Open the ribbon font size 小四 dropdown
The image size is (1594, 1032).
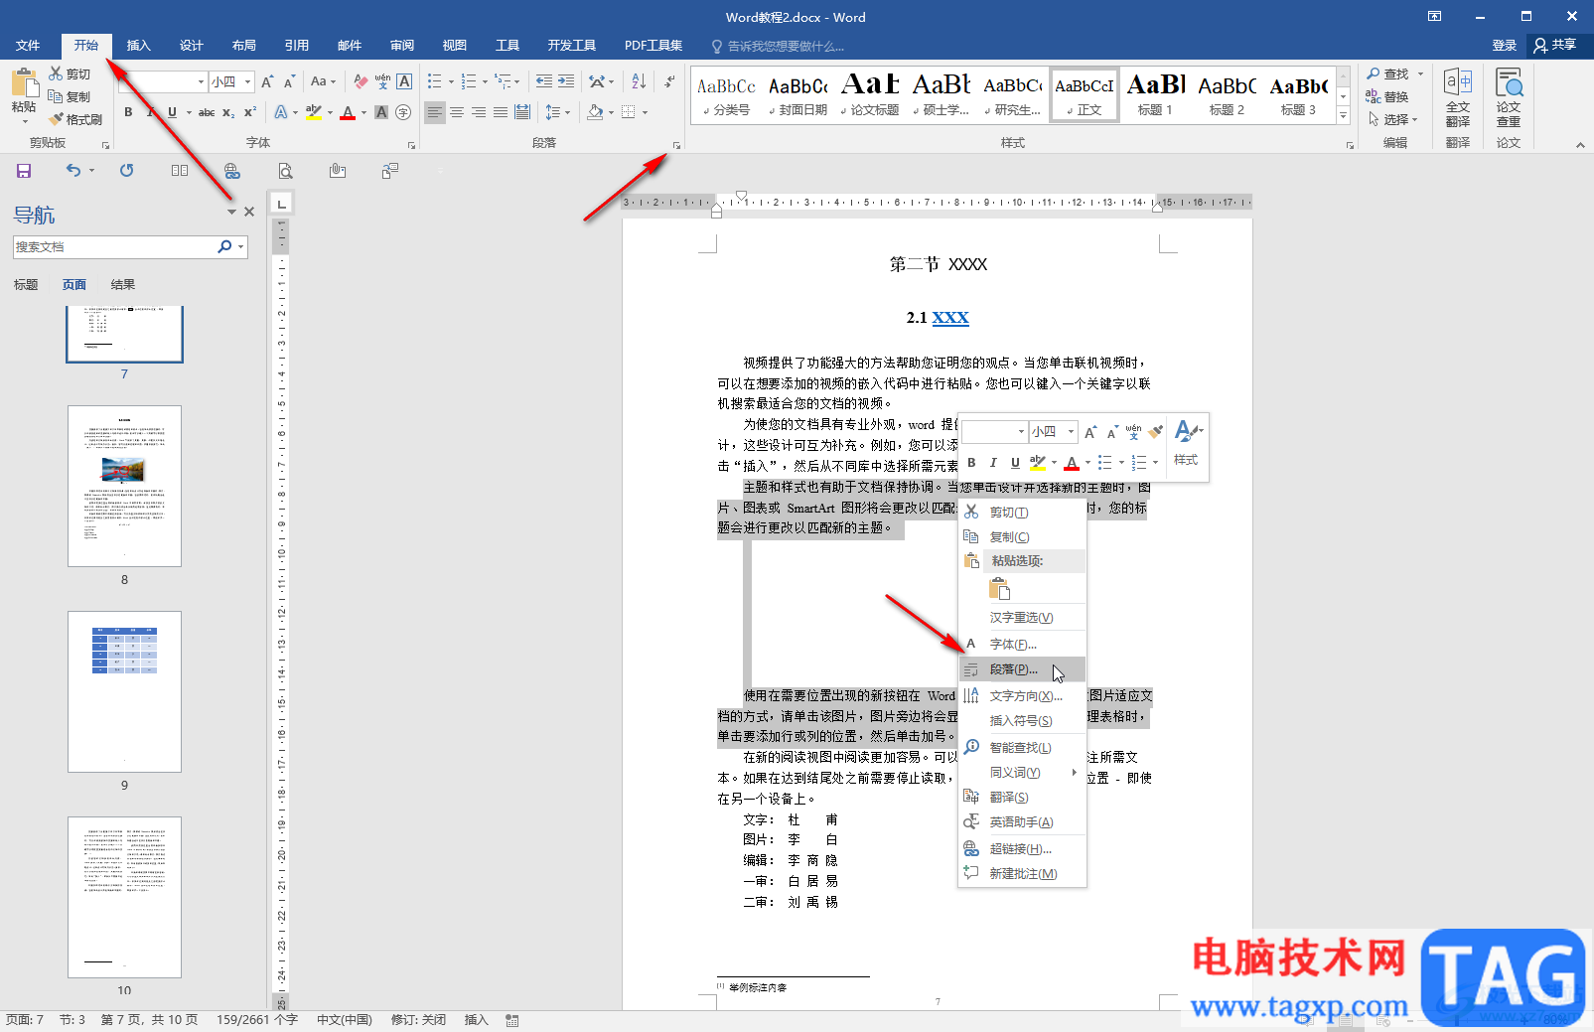(x=247, y=81)
